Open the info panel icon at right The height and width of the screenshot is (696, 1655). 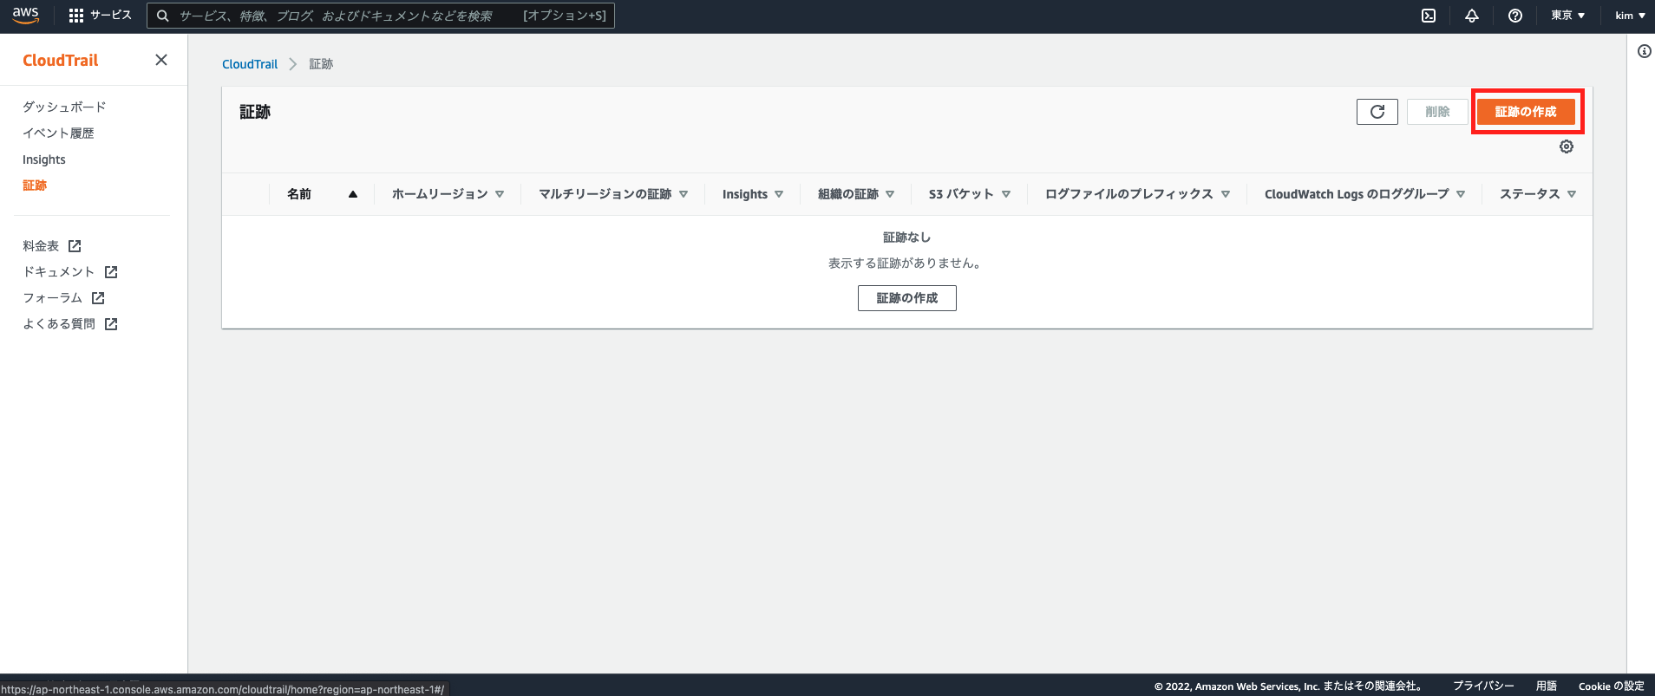(1644, 51)
